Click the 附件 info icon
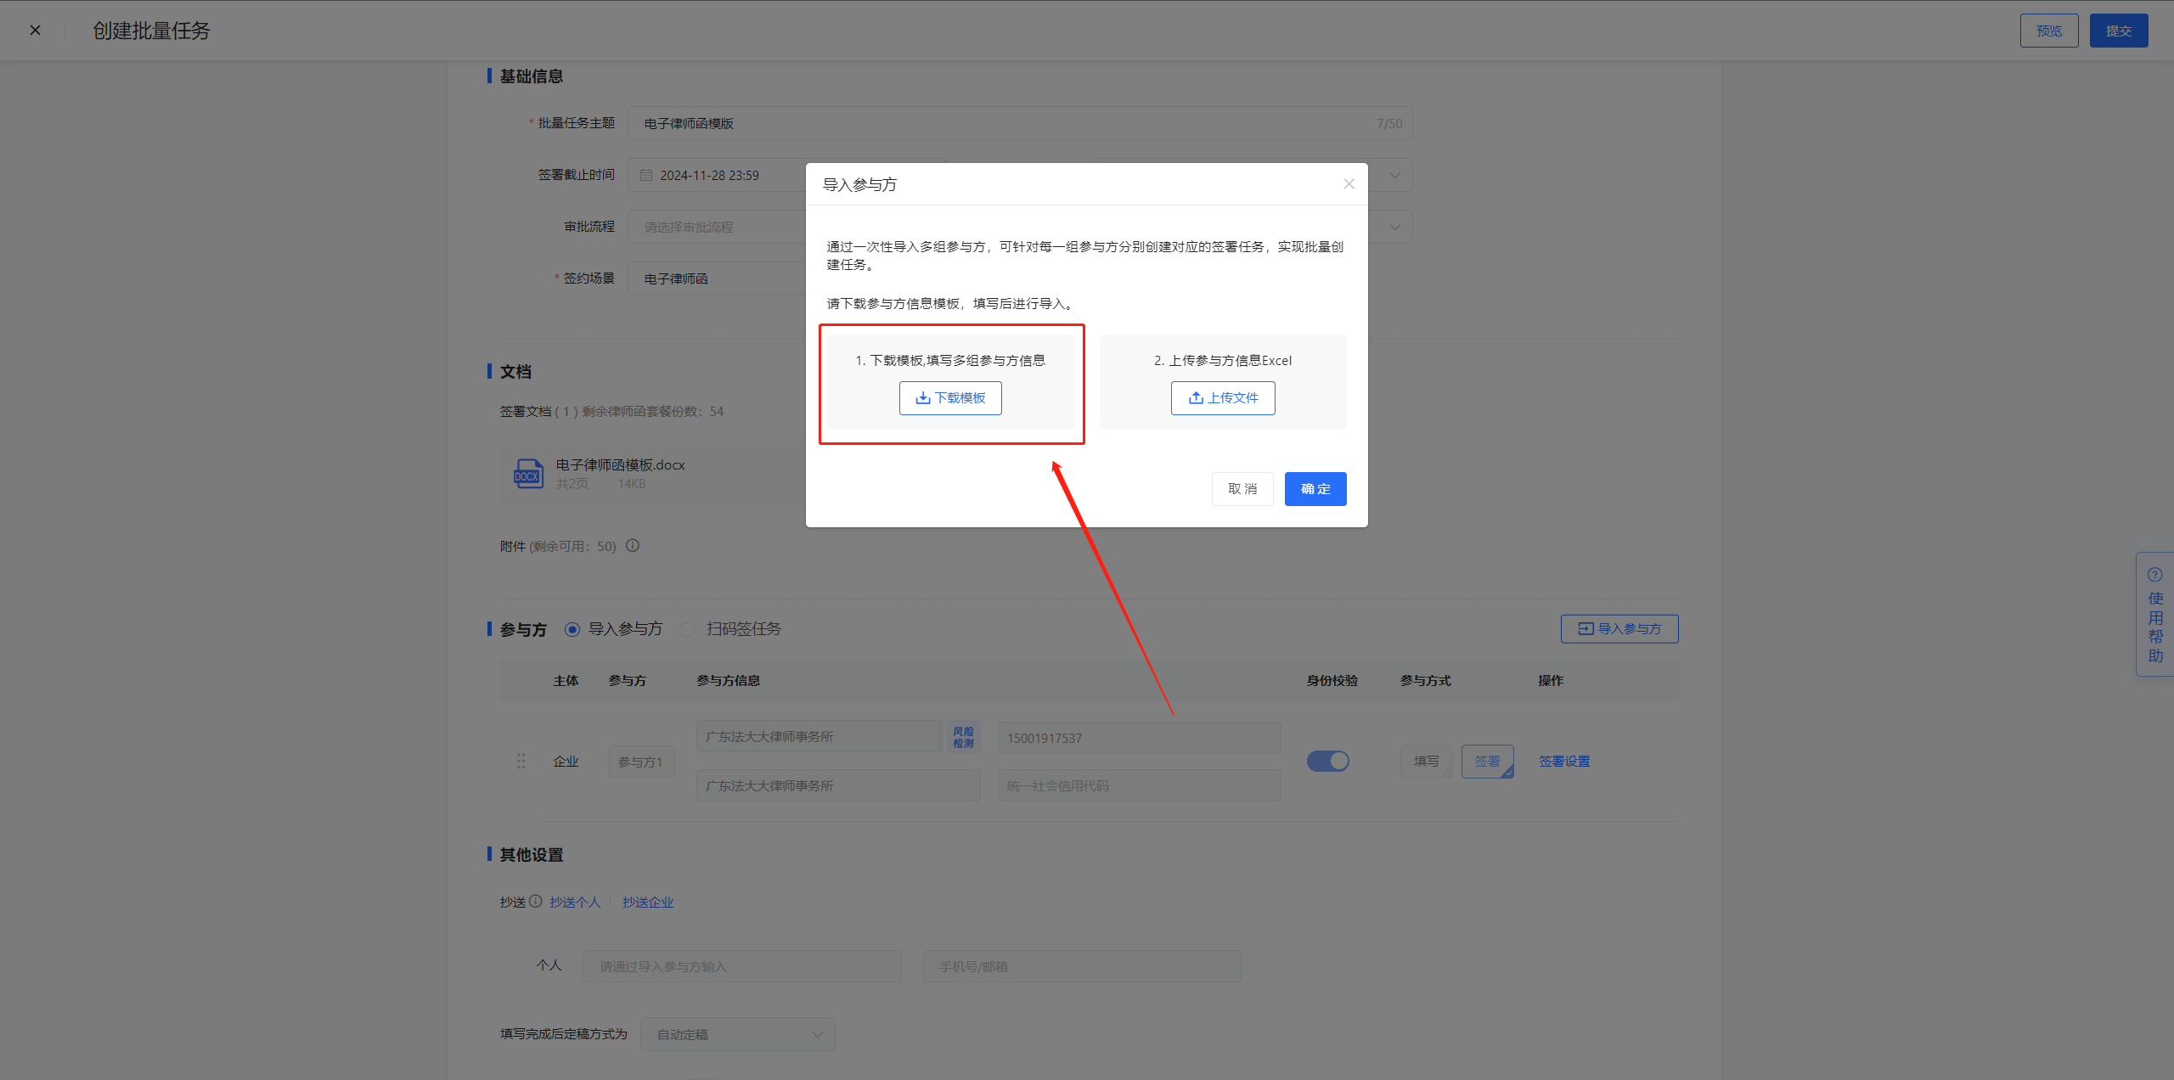Screen dimensions: 2174x1080 [633, 546]
